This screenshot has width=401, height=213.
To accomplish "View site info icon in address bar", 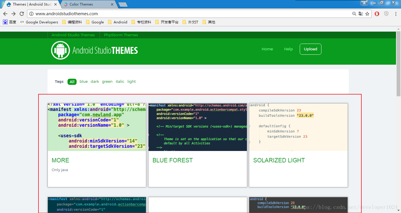I will [x=31, y=14].
